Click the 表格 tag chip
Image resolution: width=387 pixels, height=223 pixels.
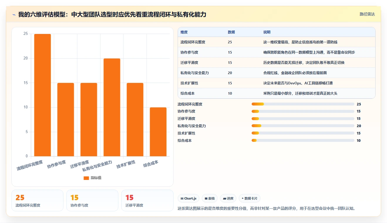210,198
